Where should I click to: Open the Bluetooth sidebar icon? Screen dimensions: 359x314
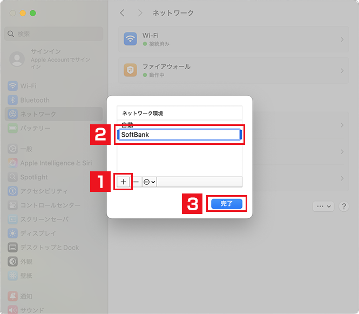coord(12,100)
